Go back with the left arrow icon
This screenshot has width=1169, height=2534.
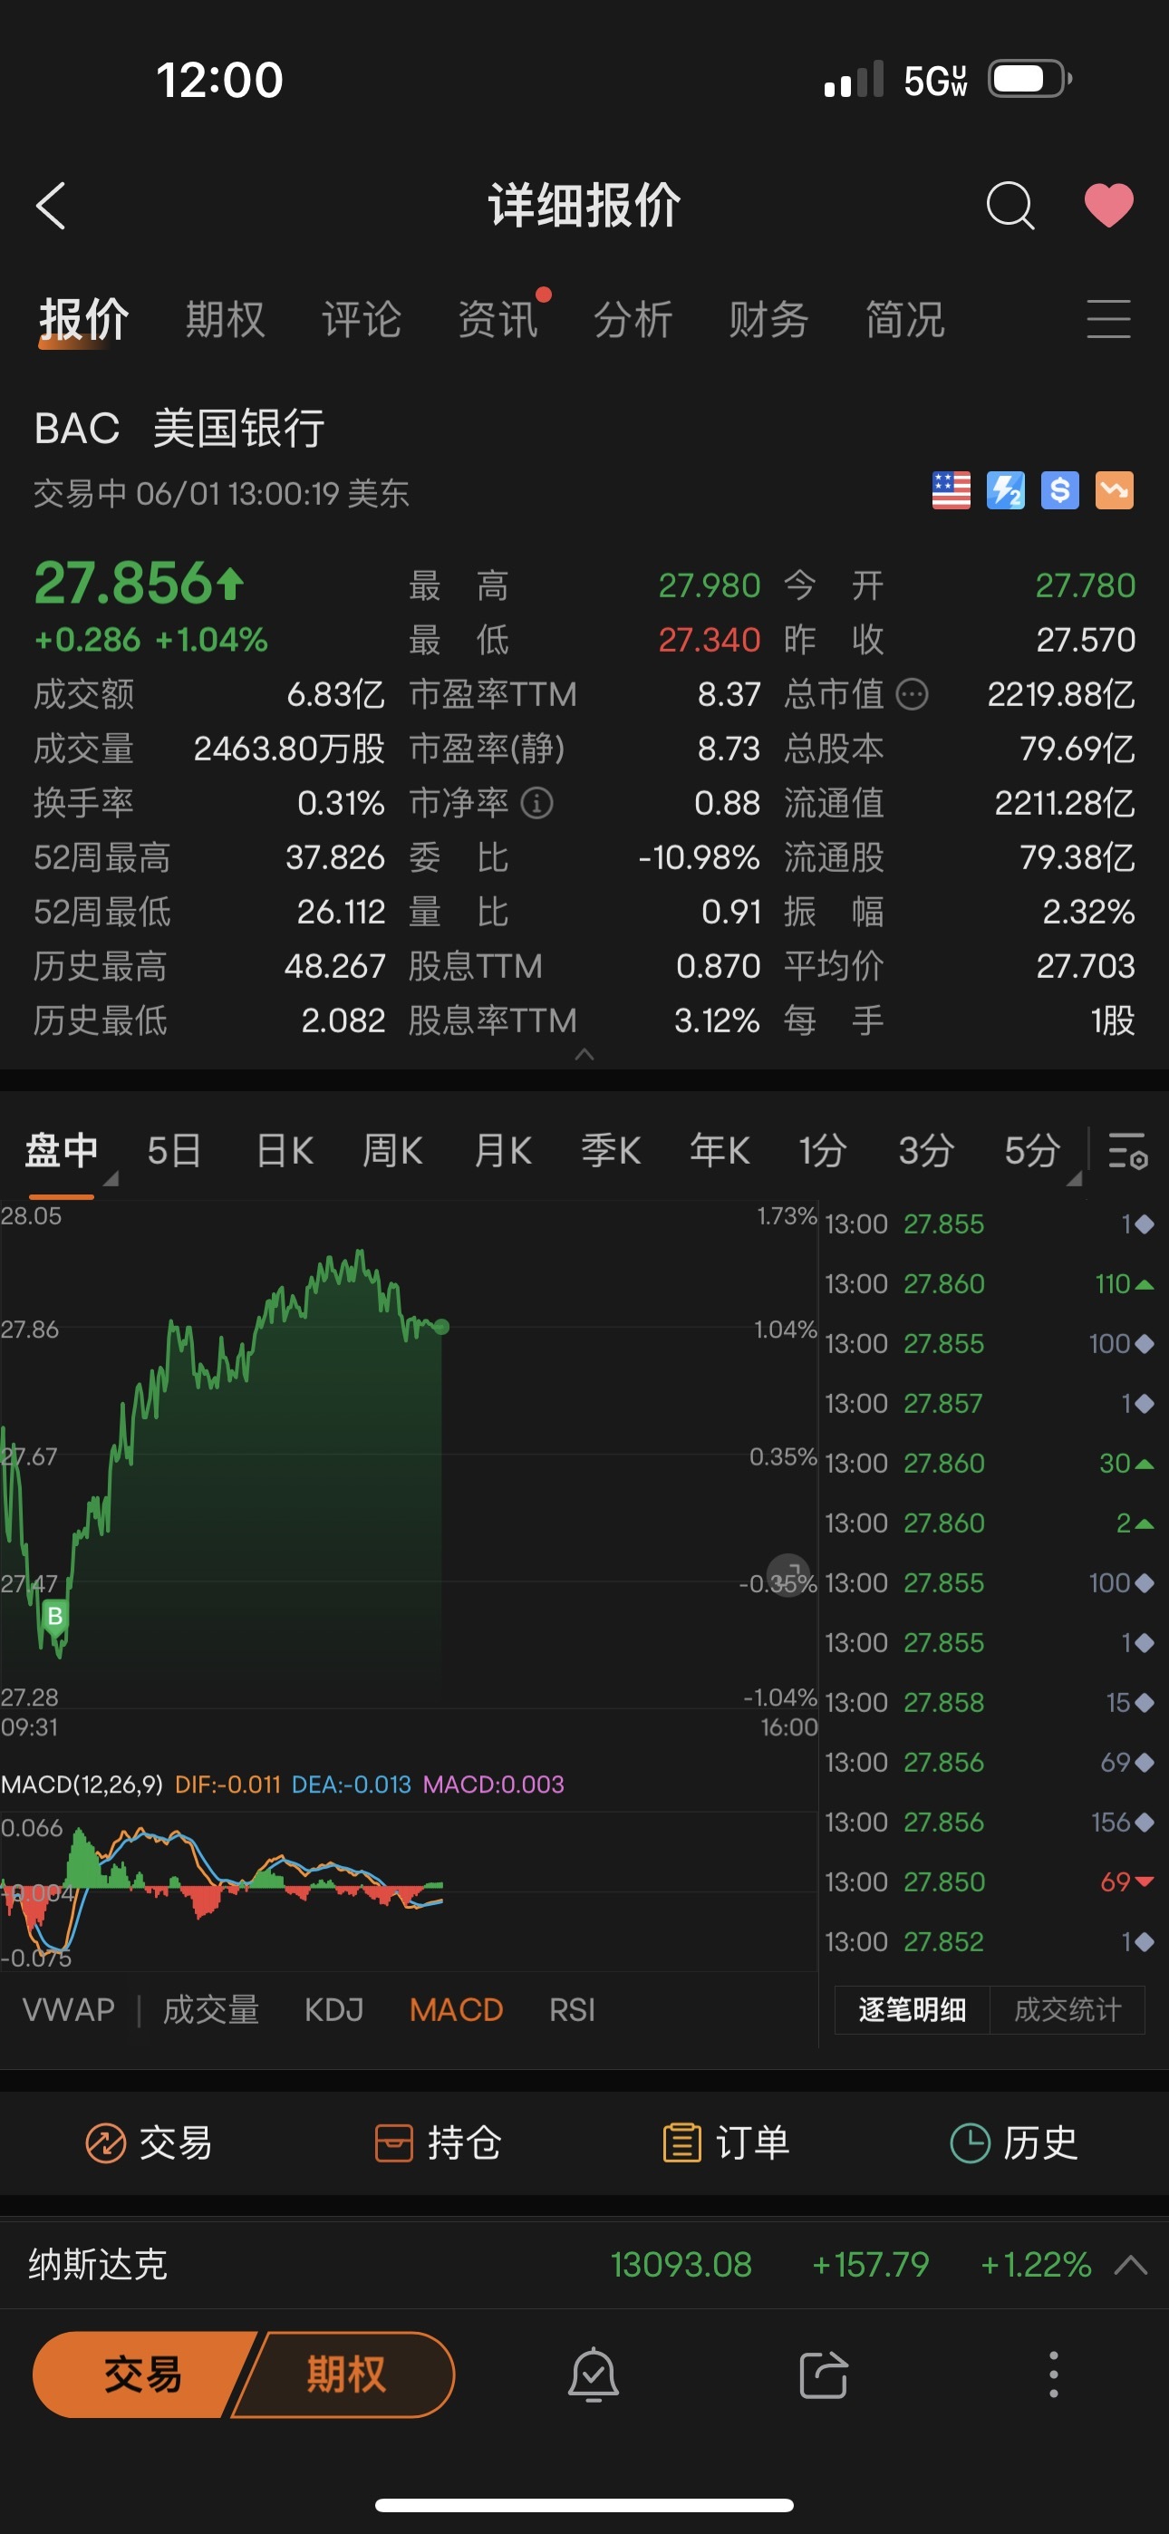pyautogui.click(x=50, y=206)
